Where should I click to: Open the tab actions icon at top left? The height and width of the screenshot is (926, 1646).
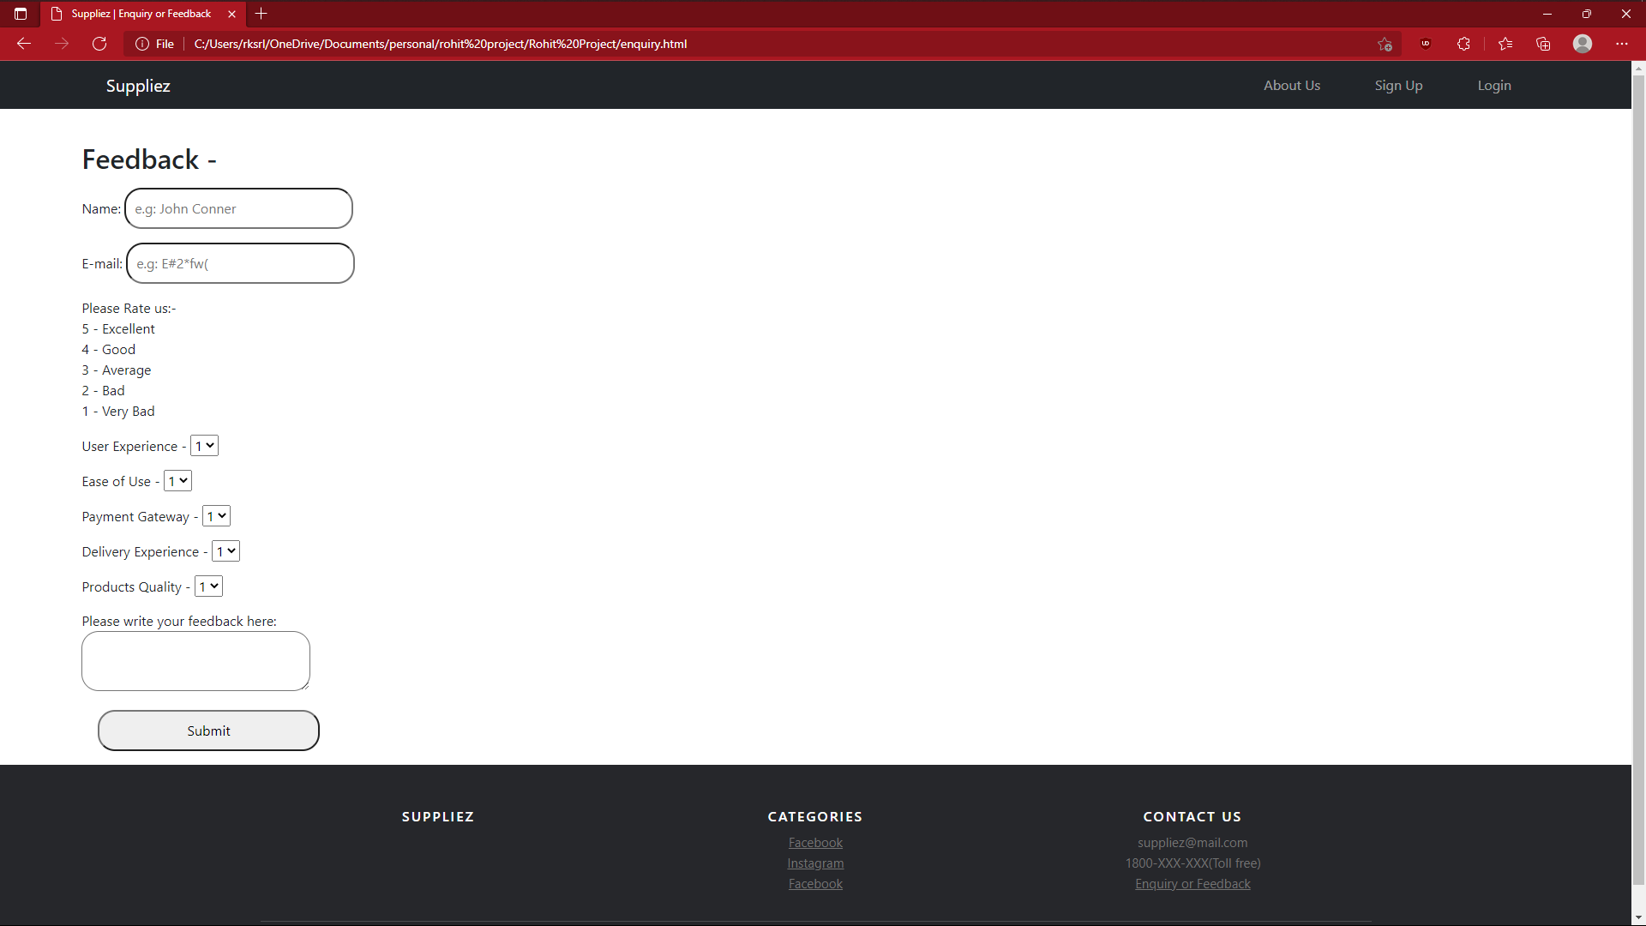[x=20, y=14]
